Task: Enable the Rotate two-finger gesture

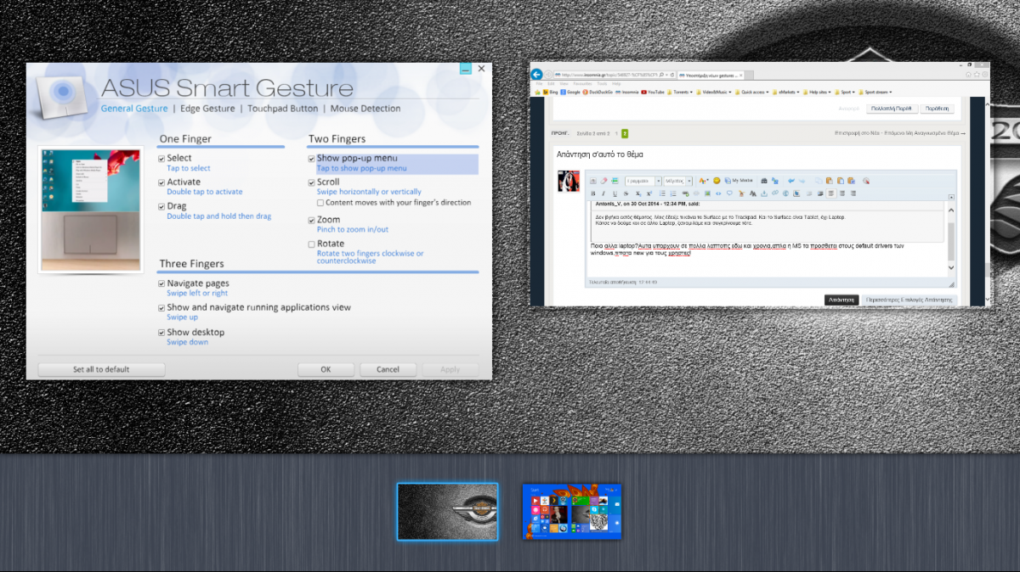Action: 311,244
